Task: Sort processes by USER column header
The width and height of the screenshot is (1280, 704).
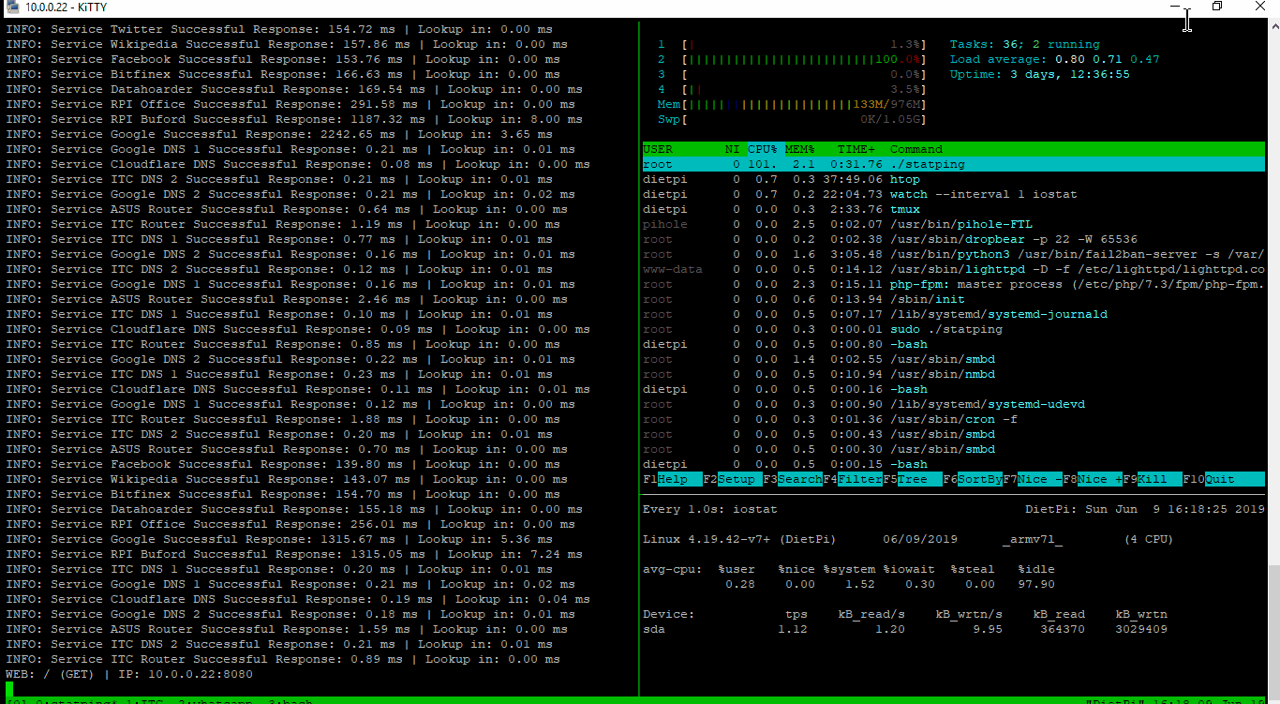Action: click(x=658, y=149)
